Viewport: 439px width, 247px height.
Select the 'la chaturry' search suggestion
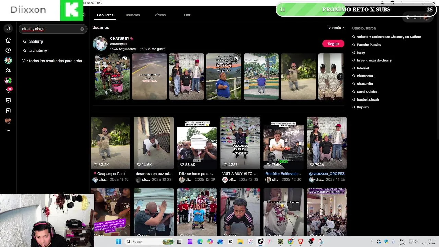(38, 51)
